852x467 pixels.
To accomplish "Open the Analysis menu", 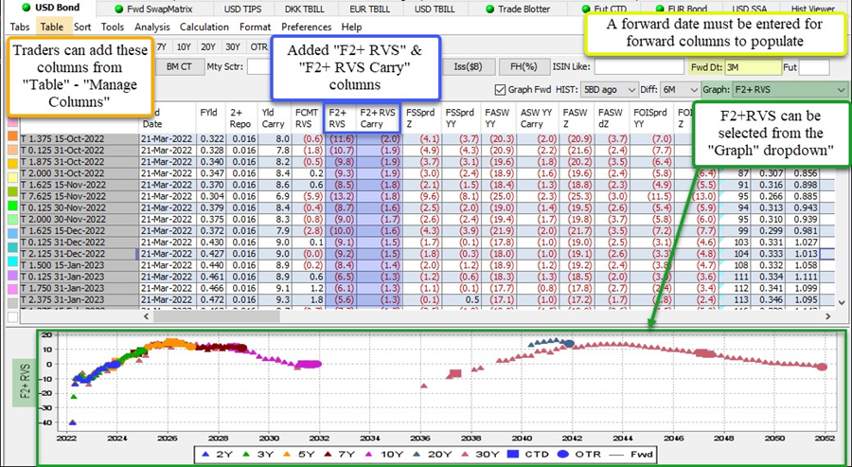I will click(152, 27).
